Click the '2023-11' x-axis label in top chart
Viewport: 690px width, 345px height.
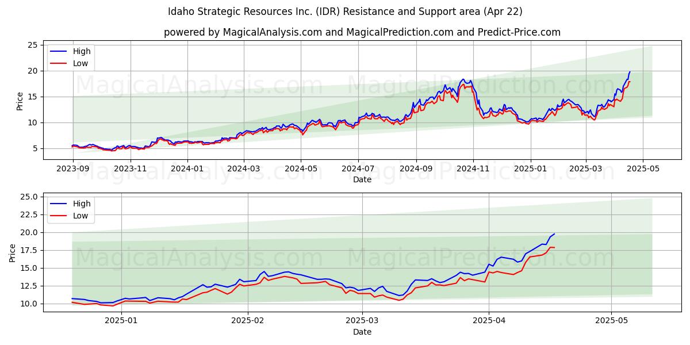point(131,168)
